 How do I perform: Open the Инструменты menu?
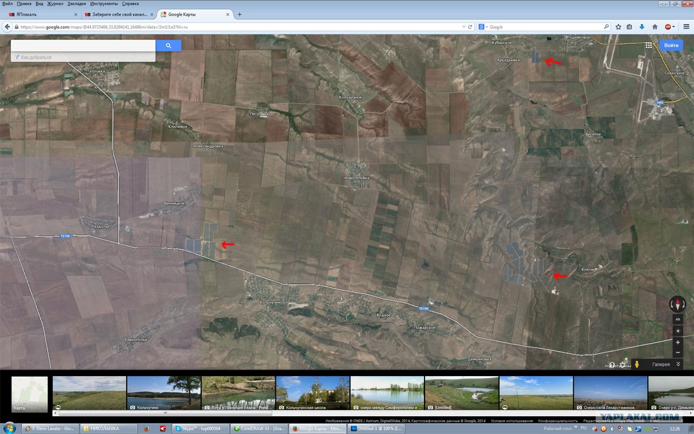(104, 3)
